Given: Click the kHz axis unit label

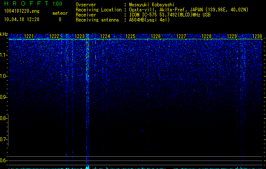Looking at the screenshot, I should 4,34.
